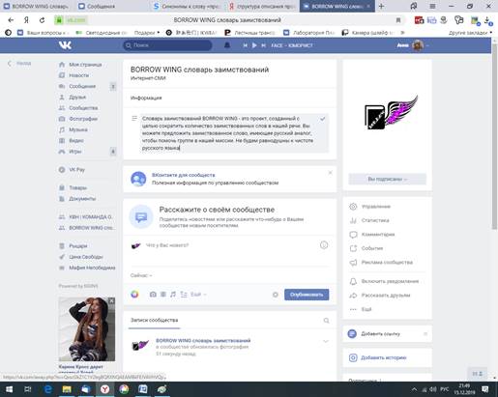The image size is (498, 397).
Task: Toggle Включить уведомления for community
Action: [390, 281]
